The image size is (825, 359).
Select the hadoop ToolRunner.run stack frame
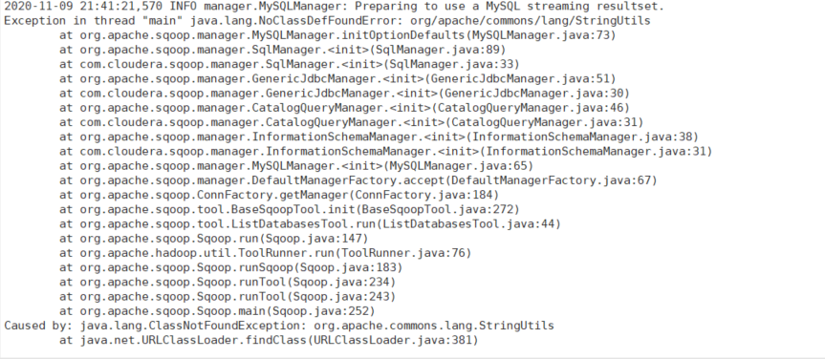pos(265,253)
